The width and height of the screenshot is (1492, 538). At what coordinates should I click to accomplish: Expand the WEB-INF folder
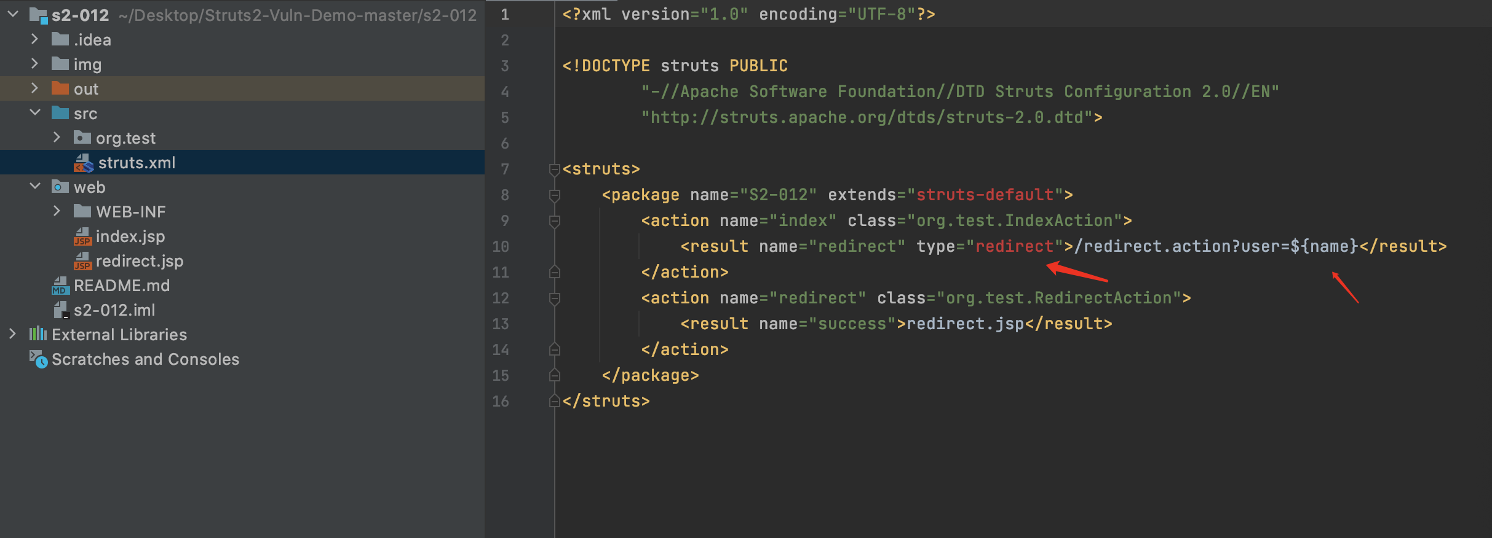(57, 211)
